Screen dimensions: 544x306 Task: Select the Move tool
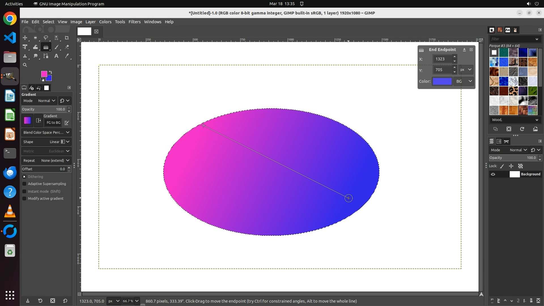(x=25, y=38)
